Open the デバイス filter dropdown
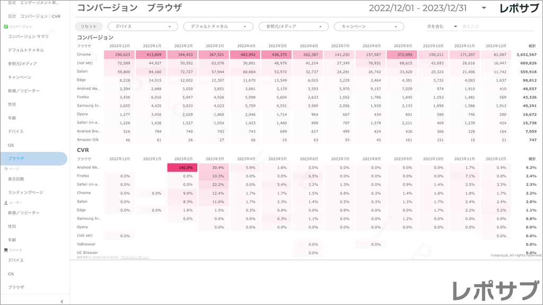Image resolution: width=543 pixels, height=305 pixels. (143, 26)
